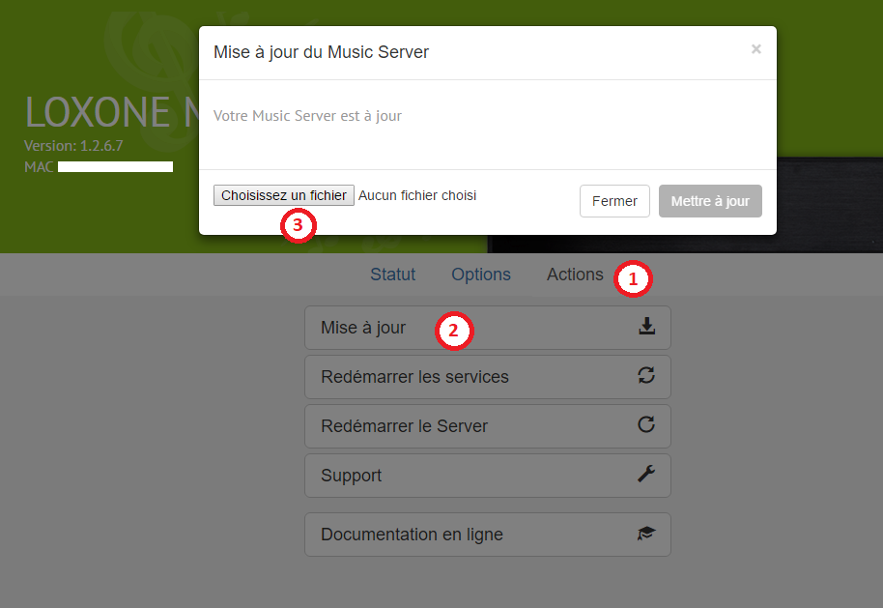
Task: Click the wrench icon in Support row
Action: [x=646, y=475]
